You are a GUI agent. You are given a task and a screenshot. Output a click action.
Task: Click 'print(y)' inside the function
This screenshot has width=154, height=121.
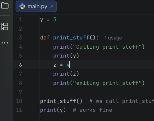pyautogui.click(x=66, y=56)
